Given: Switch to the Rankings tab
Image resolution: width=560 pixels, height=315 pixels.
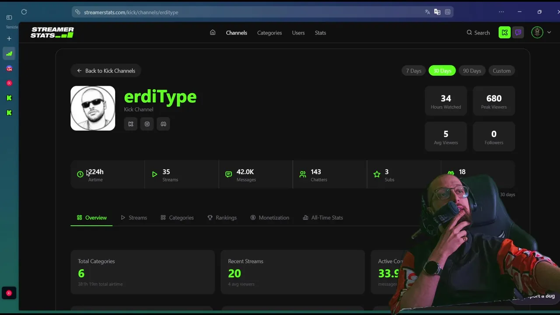Looking at the screenshot, I should point(222,217).
